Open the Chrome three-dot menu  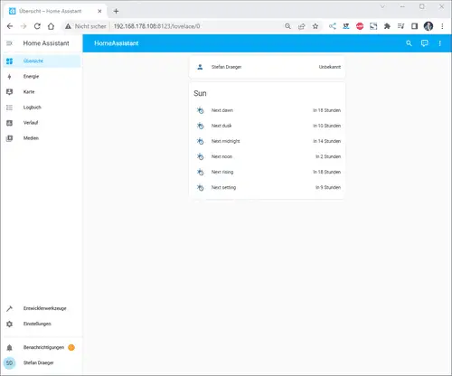click(x=442, y=26)
